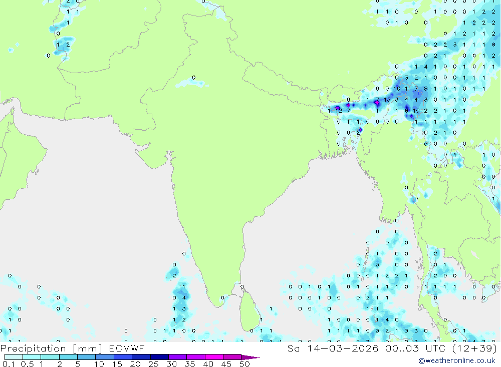501x367 pixels.
Task: Click the "8" precipitation value on the map
Action: point(425,89)
